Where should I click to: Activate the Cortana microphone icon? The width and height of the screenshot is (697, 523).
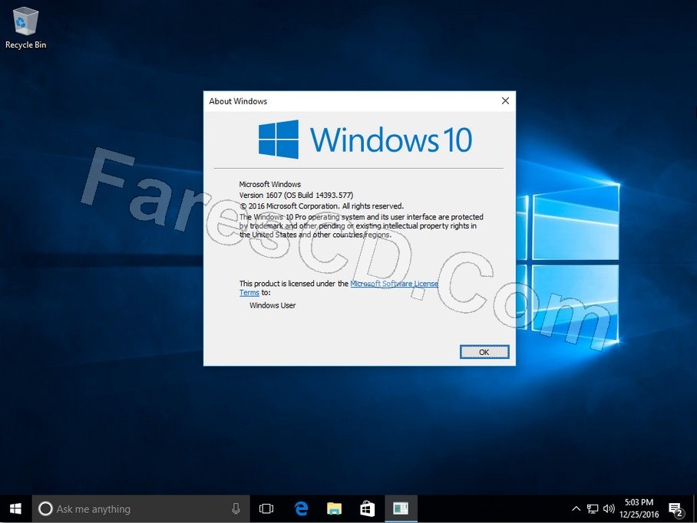click(236, 508)
